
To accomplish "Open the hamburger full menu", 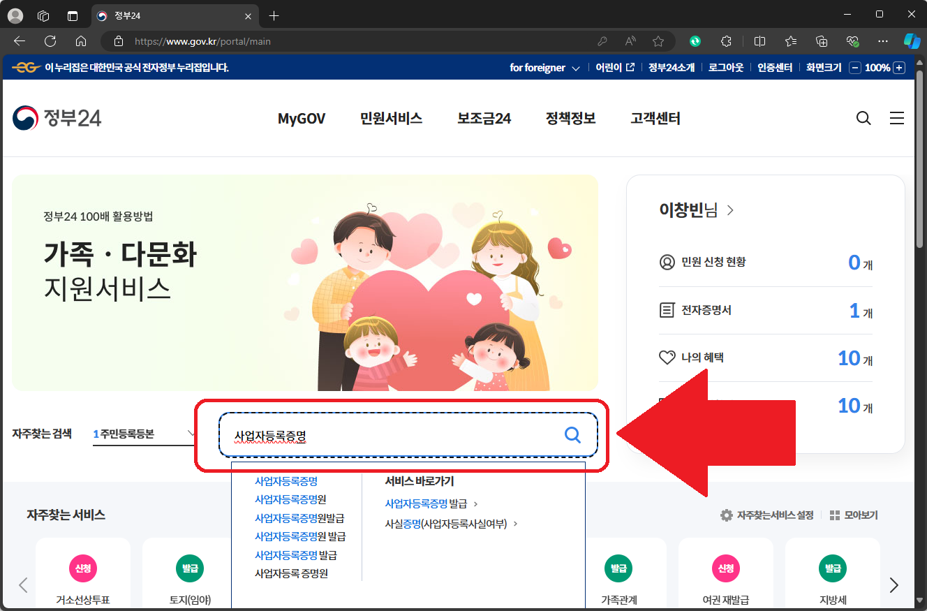I will 897,119.
